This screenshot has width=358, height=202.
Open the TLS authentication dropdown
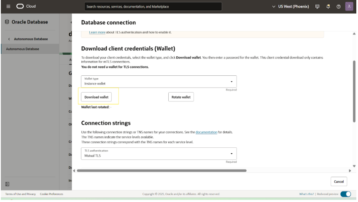click(x=159, y=154)
